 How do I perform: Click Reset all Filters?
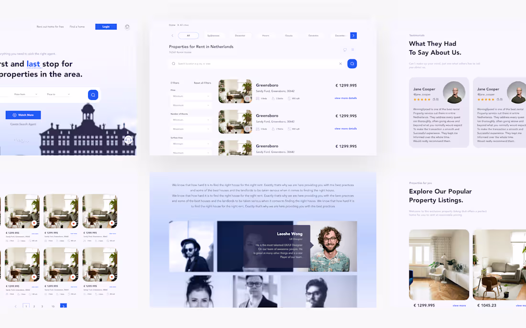(x=202, y=83)
